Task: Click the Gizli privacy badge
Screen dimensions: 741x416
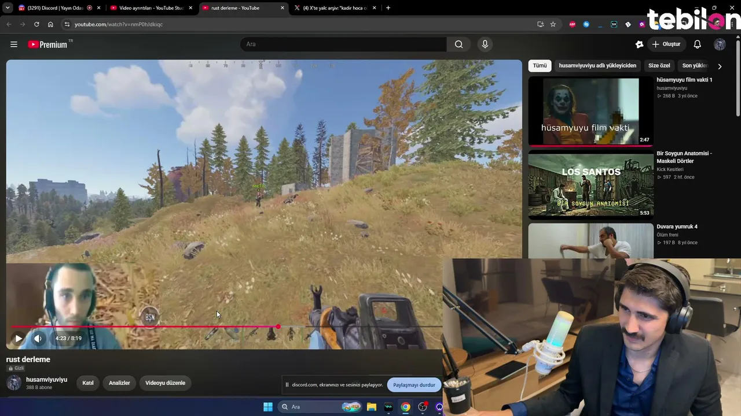Action: click(16, 368)
